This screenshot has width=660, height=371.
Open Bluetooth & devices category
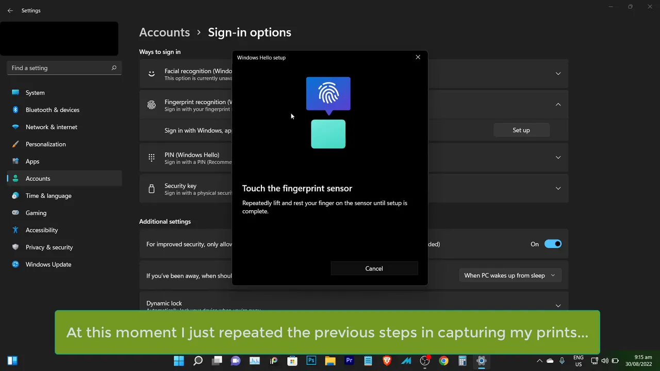[64, 110]
